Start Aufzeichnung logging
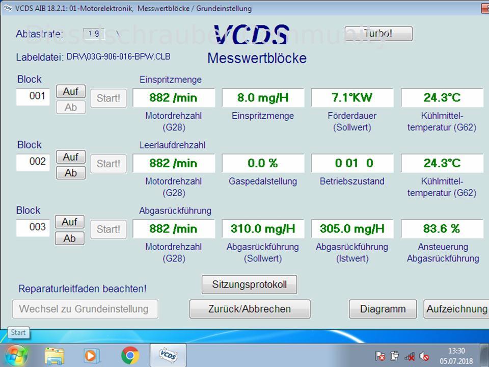489x367 pixels. (456, 309)
